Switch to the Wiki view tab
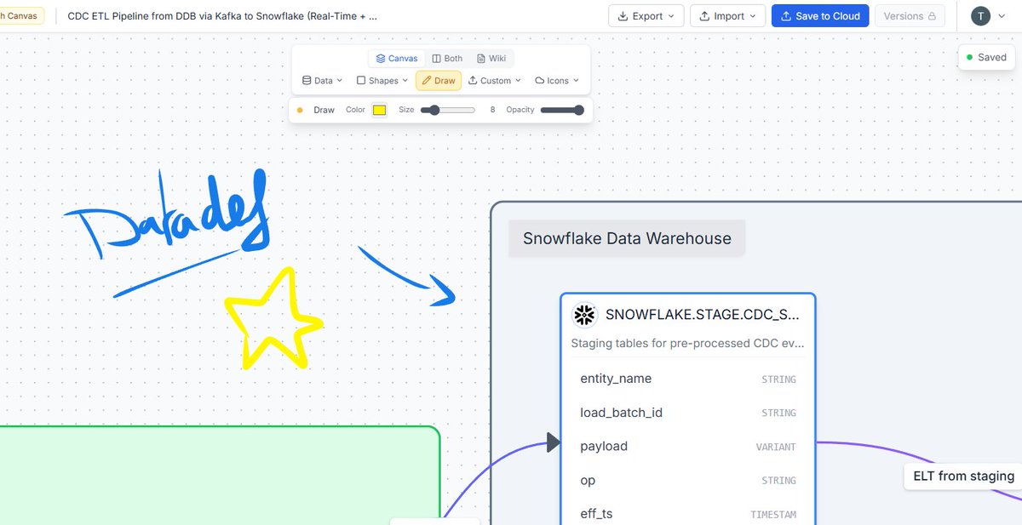 click(491, 58)
